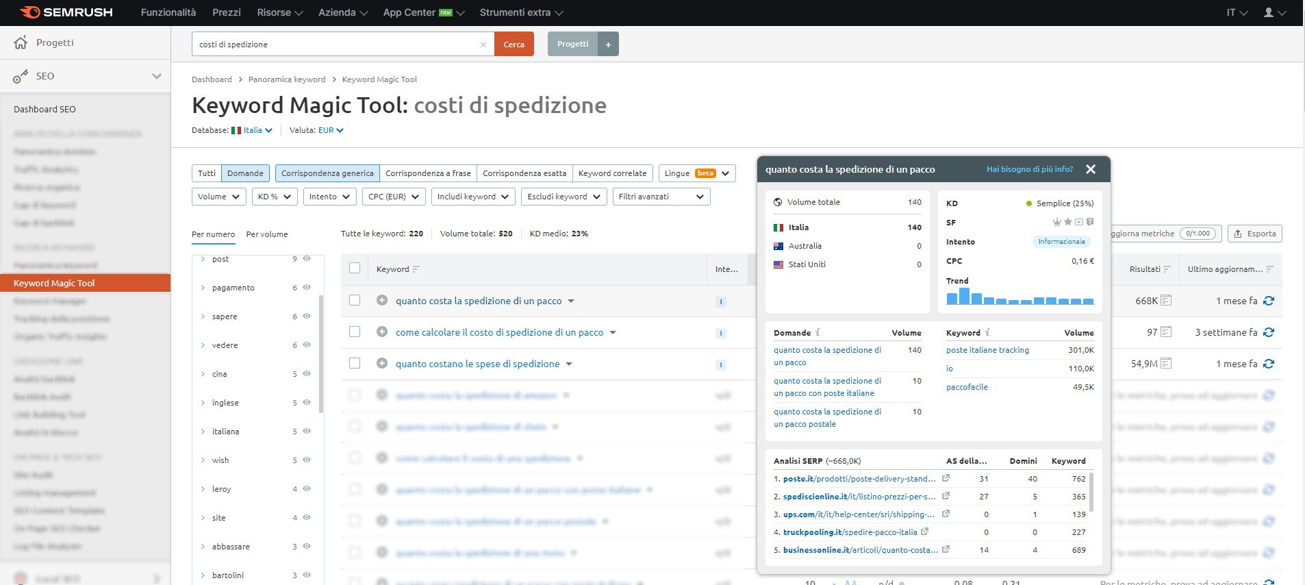Viewport: 1305px width, 585px height.
Task: Close the keyword details popup
Action: 1091,169
